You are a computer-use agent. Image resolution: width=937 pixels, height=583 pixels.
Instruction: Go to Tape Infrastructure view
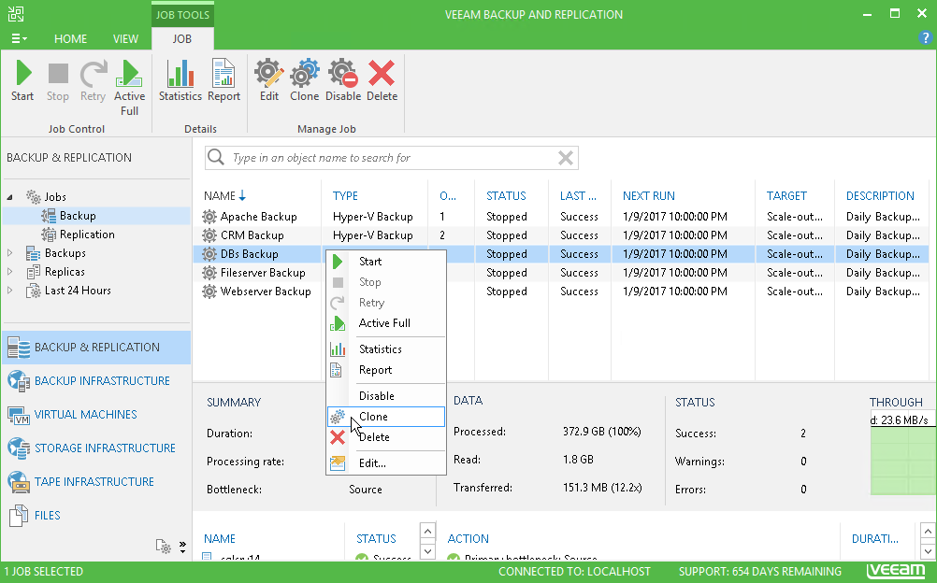pos(95,481)
